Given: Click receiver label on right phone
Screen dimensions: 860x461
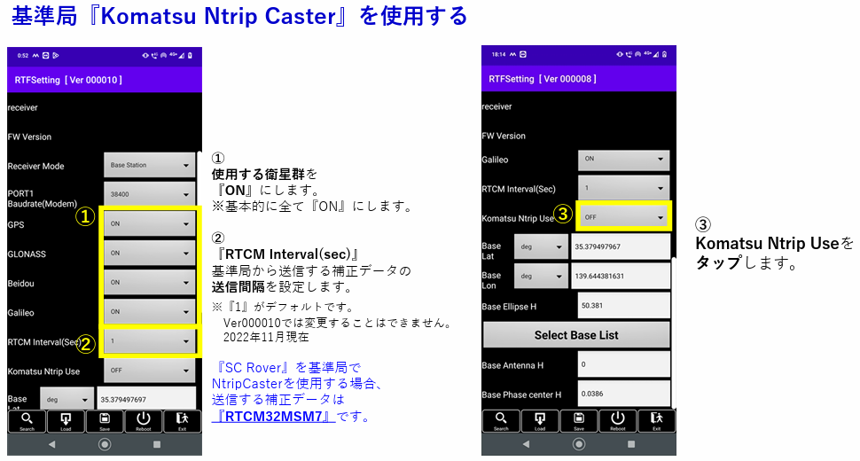Looking at the screenshot, I should click(x=496, y=107).
